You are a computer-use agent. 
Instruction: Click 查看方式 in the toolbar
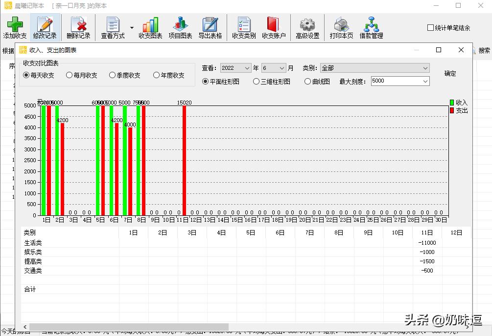click(x=113, y=27)
